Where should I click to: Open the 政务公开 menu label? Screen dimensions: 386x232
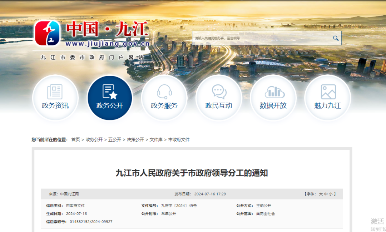point(110,106)
